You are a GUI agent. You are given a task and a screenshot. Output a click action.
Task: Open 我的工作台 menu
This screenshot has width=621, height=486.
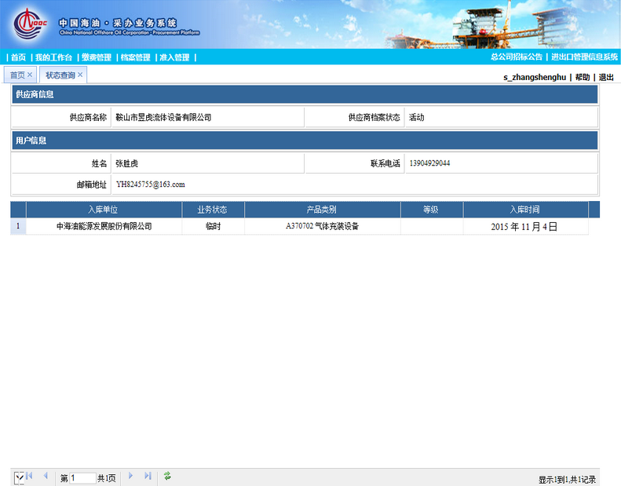point(53,57)
